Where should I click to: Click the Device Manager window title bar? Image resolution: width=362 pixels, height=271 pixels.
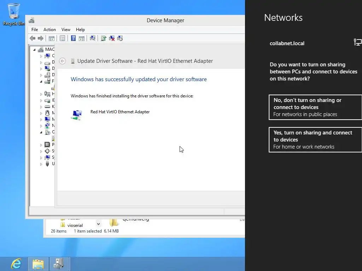135,20
